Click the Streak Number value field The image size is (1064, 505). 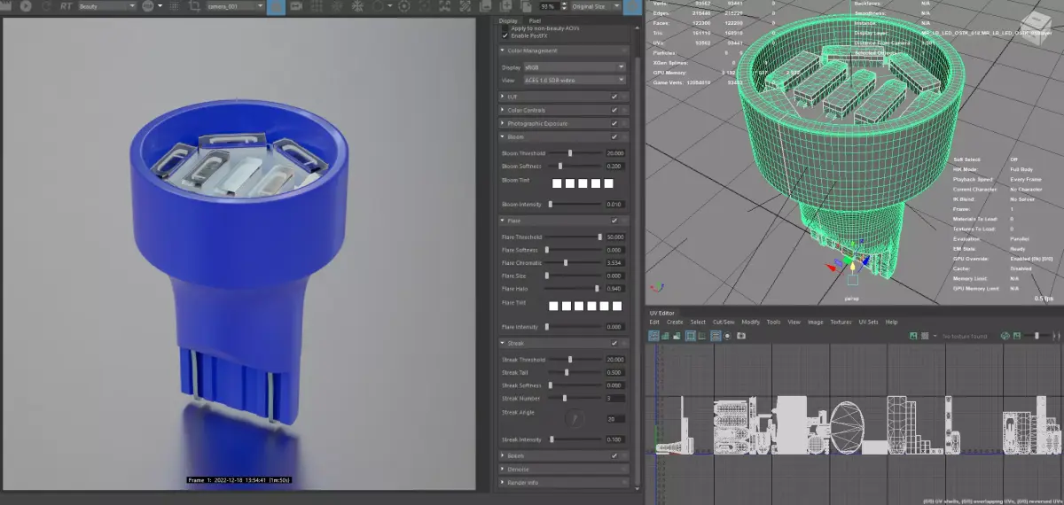pyautogui.click(x=616, y=399)
